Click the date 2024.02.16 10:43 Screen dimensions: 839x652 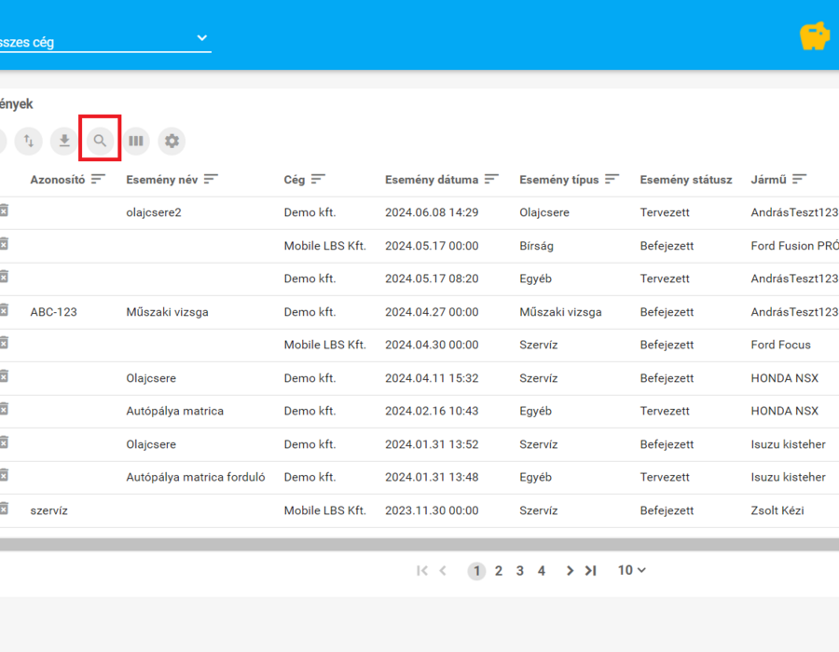[x=432, y=411]
